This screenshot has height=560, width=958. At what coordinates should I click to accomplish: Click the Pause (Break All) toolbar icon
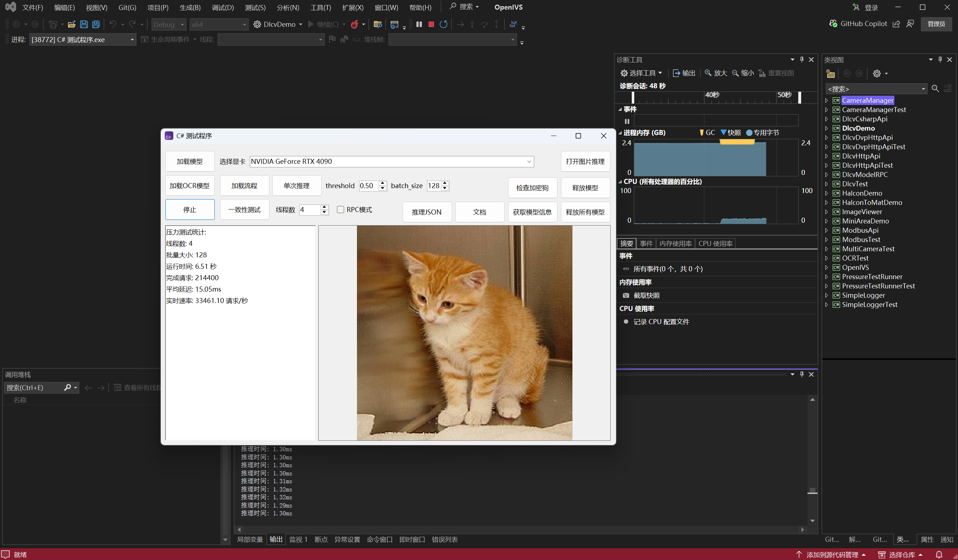click(419, 24)
